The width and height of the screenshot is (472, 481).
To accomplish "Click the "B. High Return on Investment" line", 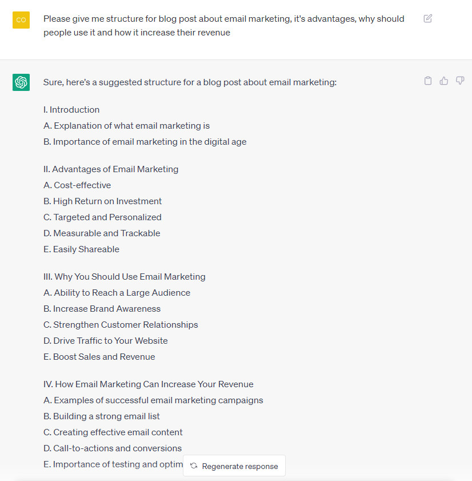I will (x=103, y=201).
